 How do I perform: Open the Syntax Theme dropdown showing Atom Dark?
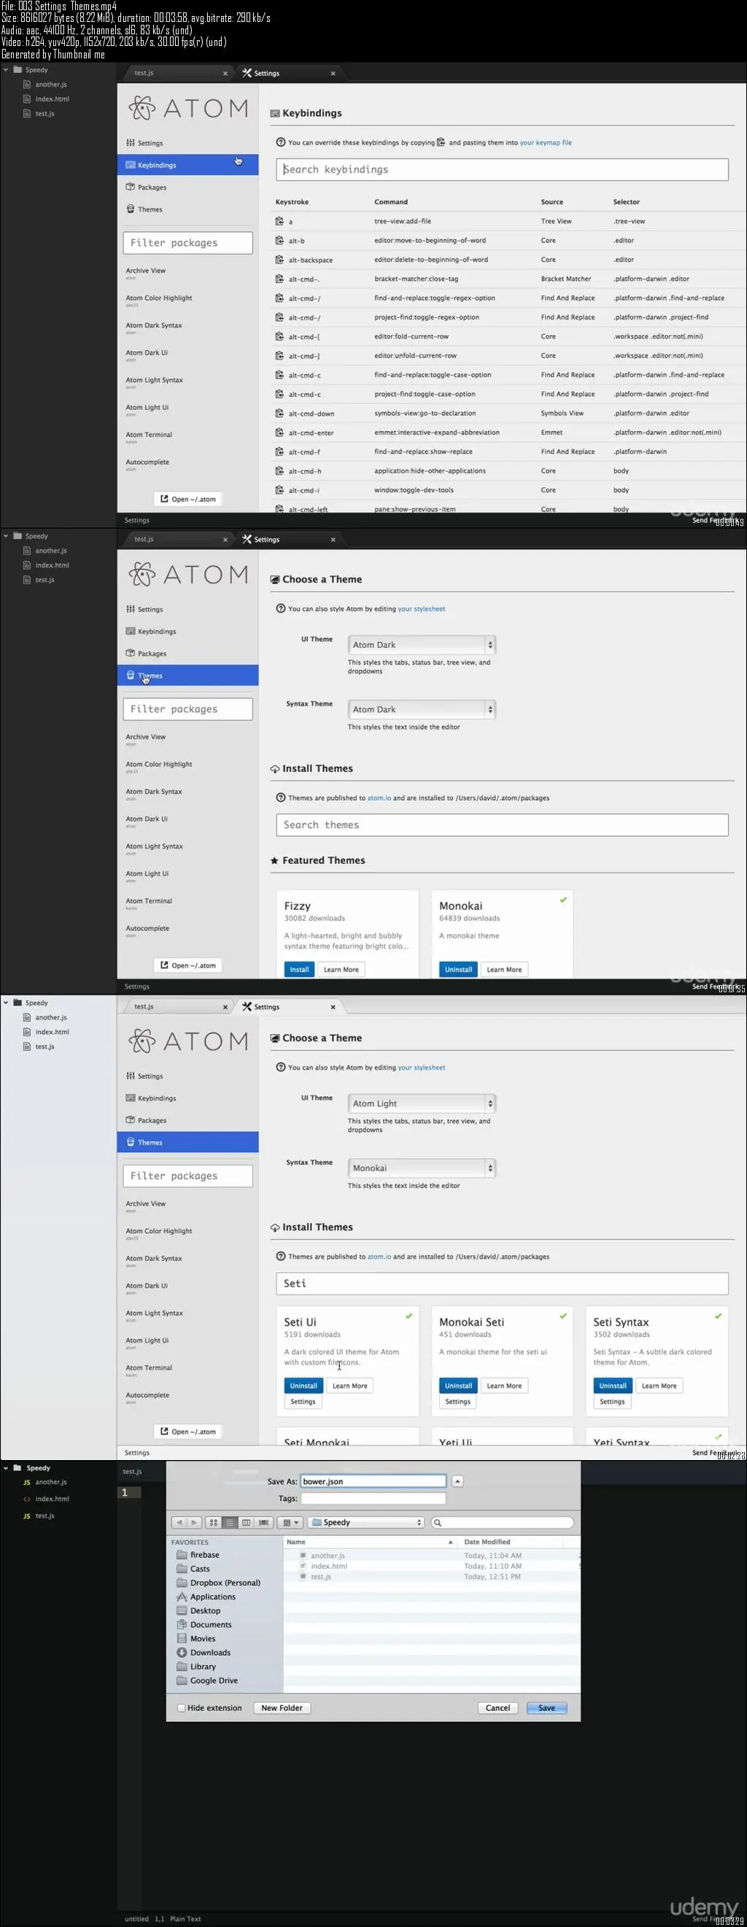pyautogui.click(x=422, y=709)
